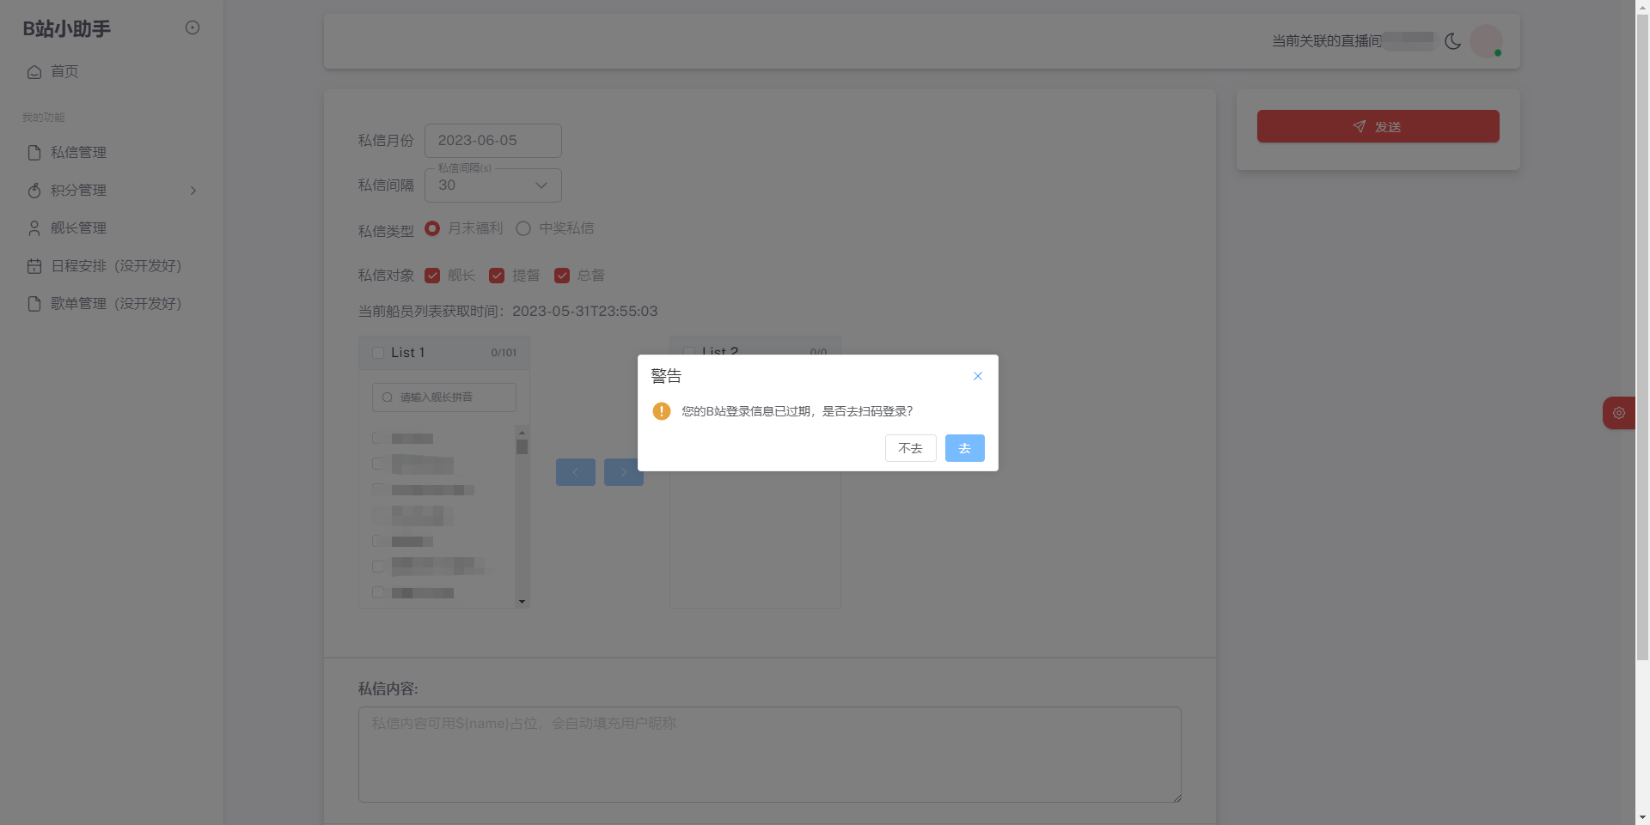Click the 当前关联的直播间 label

1327,41
